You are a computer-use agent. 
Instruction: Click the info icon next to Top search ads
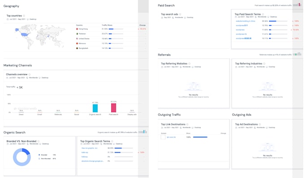(180, 14)
